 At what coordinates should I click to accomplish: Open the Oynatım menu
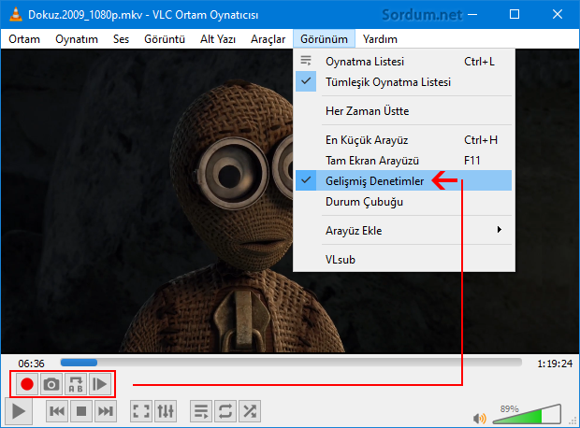tap(77, 39)
